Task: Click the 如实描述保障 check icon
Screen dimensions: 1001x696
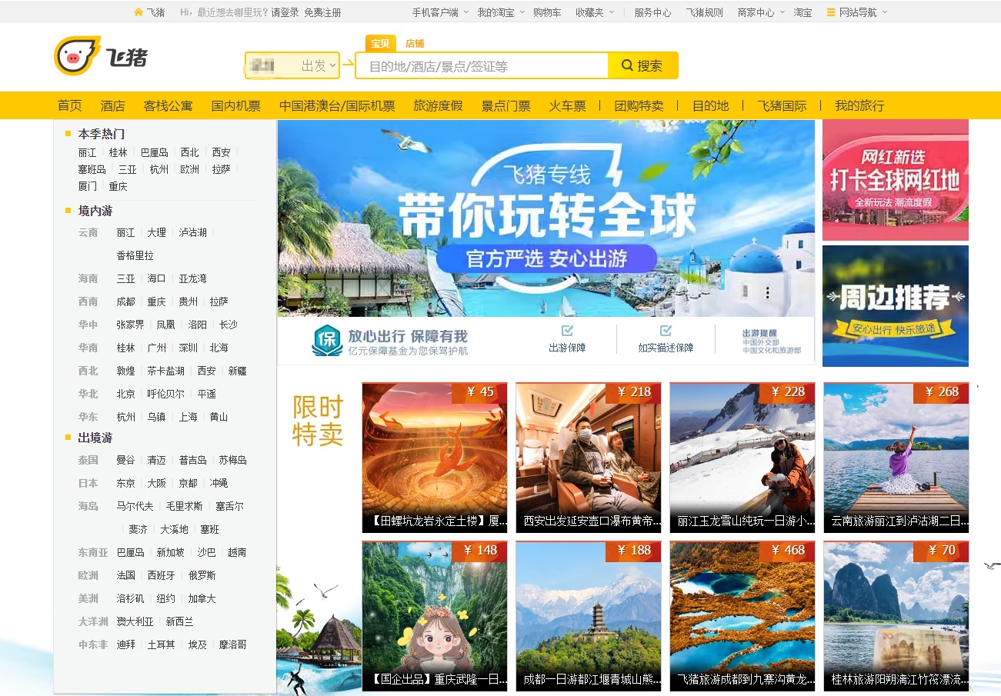Action: [x=666, y=331]
